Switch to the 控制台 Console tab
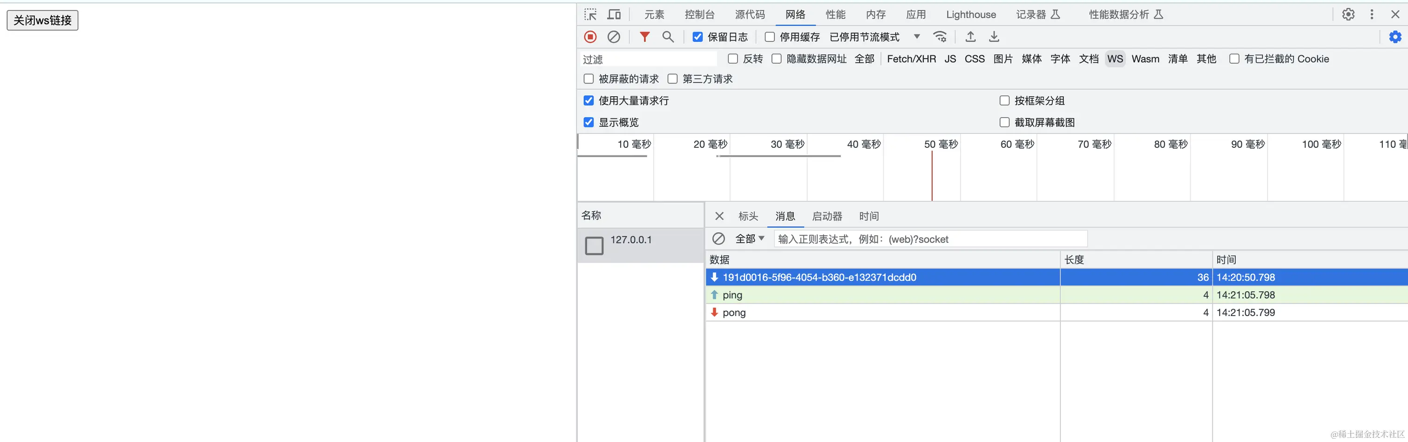Screen dimensions: 1408x442 (x=700, y=14)
